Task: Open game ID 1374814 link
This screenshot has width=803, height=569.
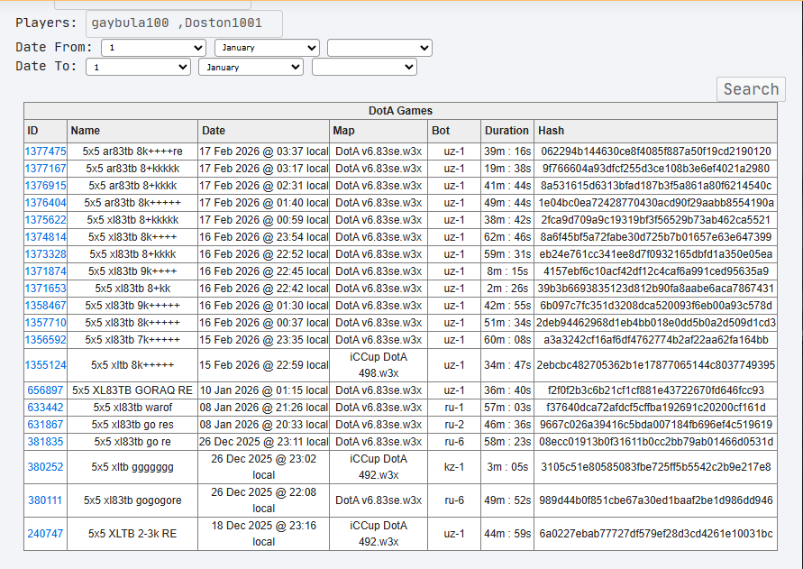Action: [46, 237]
